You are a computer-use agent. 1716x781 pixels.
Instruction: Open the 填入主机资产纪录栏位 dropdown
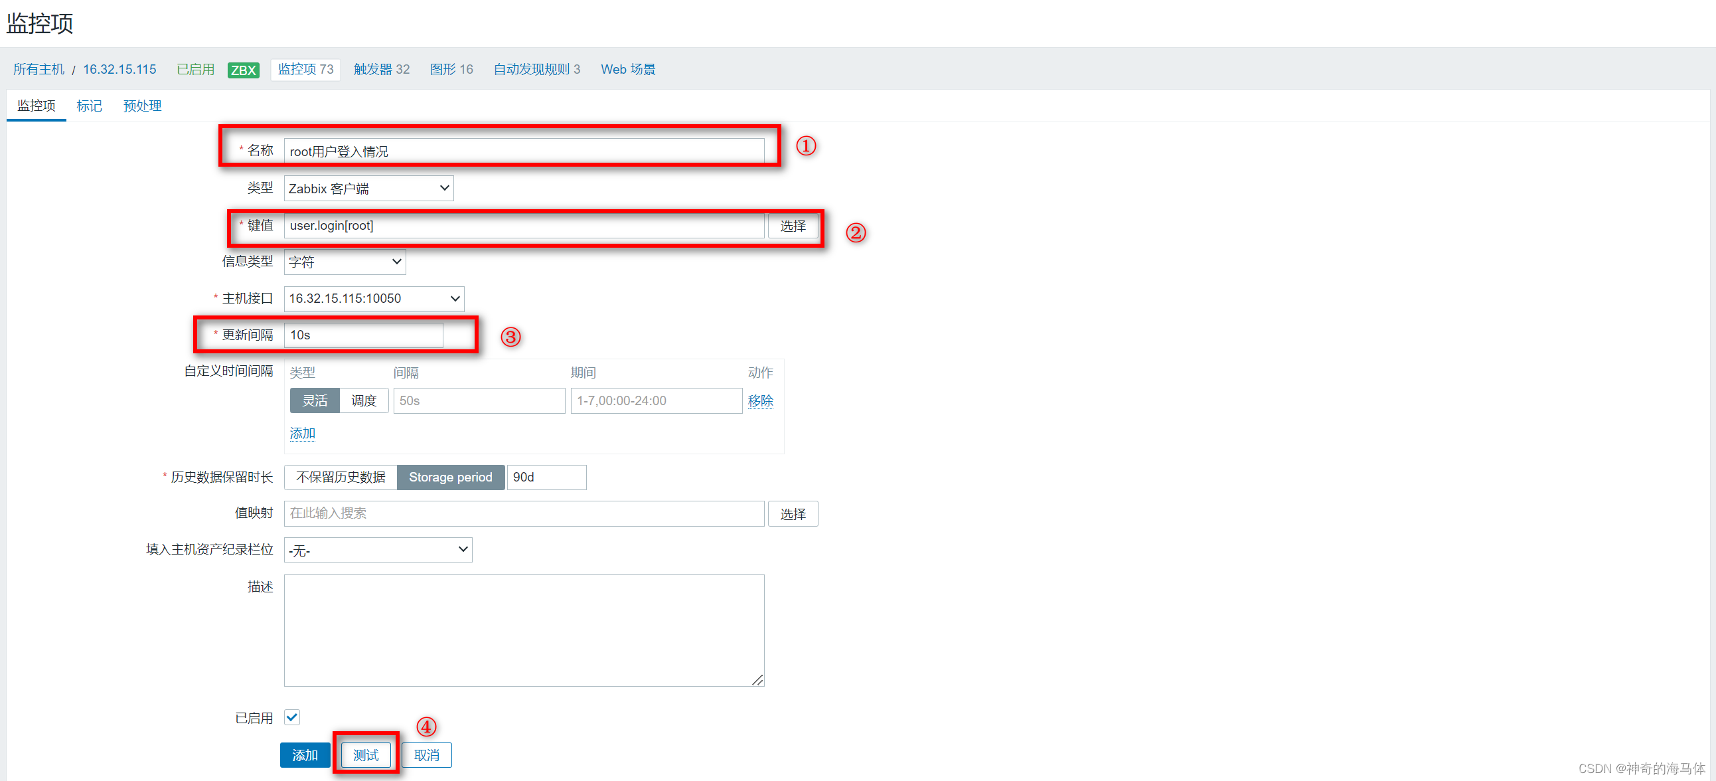tap(378, 550)
